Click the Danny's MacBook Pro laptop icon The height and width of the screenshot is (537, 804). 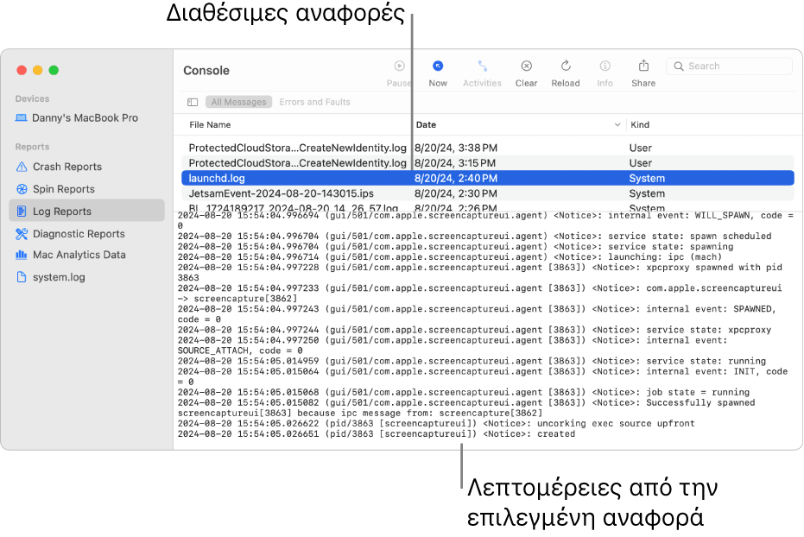21,118
